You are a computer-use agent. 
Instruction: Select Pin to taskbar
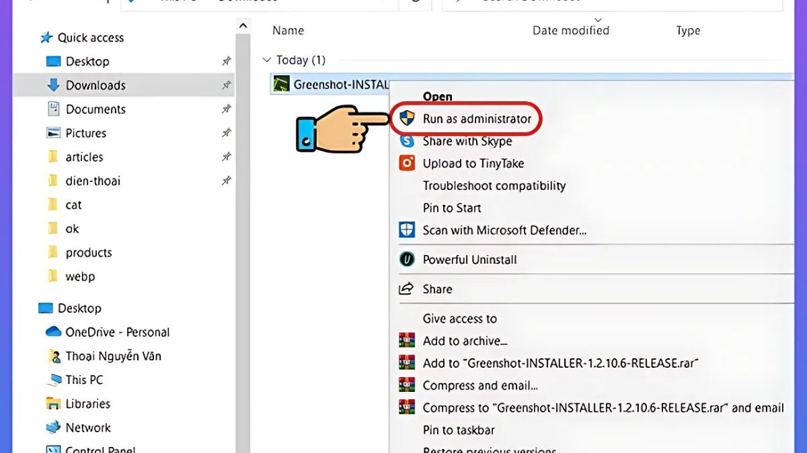tap(459, 430)
